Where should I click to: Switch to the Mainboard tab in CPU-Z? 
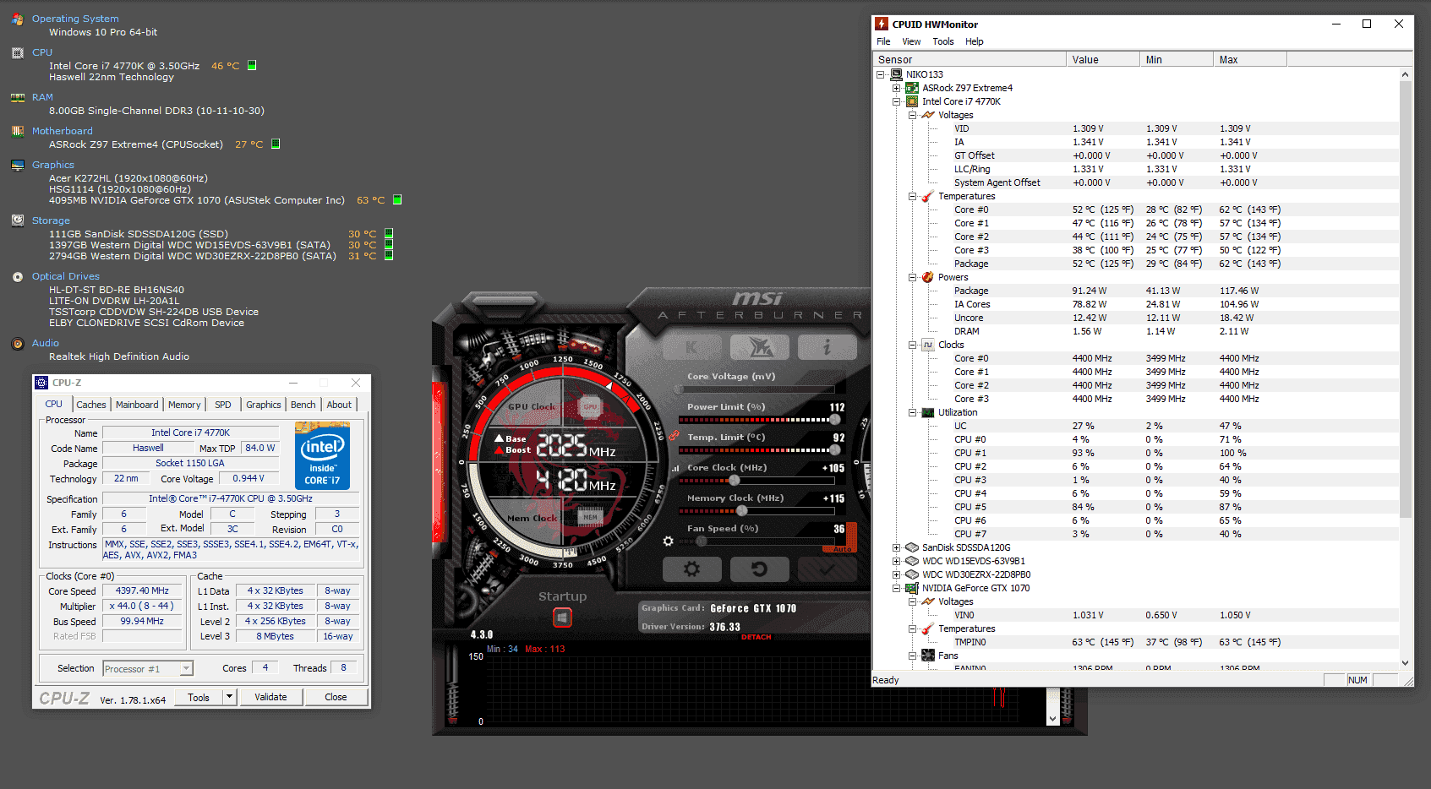(x=137, y=405)
